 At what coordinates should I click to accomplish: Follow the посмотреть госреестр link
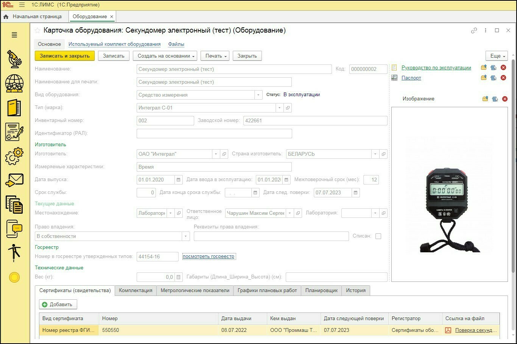click(209, 256)
